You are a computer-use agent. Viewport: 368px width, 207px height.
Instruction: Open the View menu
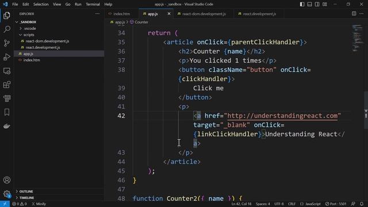coord(57,4)
